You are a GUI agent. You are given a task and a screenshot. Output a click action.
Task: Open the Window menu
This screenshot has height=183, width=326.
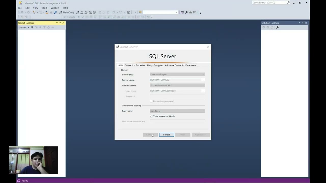click(x=55, y=8)
